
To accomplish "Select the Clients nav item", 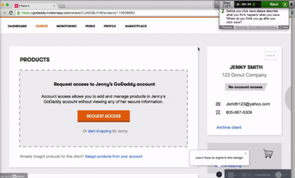I will point(42,26).
